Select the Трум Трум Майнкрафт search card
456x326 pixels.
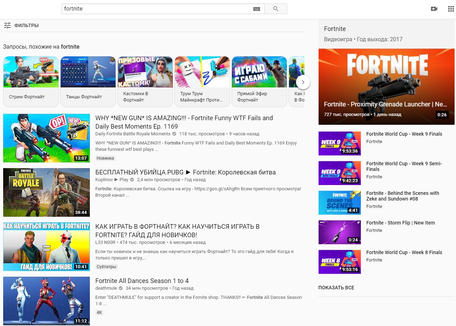tap(202, 81)
